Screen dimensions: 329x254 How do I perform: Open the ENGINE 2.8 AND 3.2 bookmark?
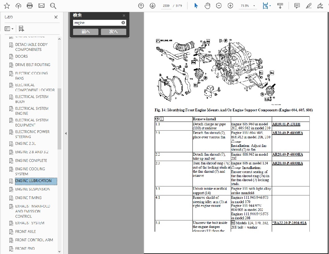(32, 152)
